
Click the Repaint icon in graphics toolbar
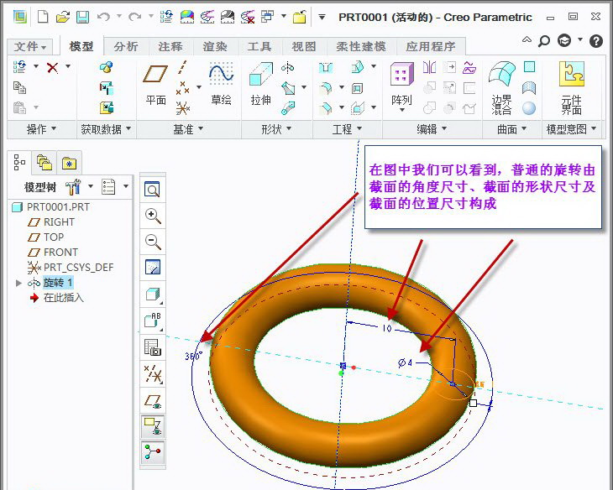click(153, 268)
